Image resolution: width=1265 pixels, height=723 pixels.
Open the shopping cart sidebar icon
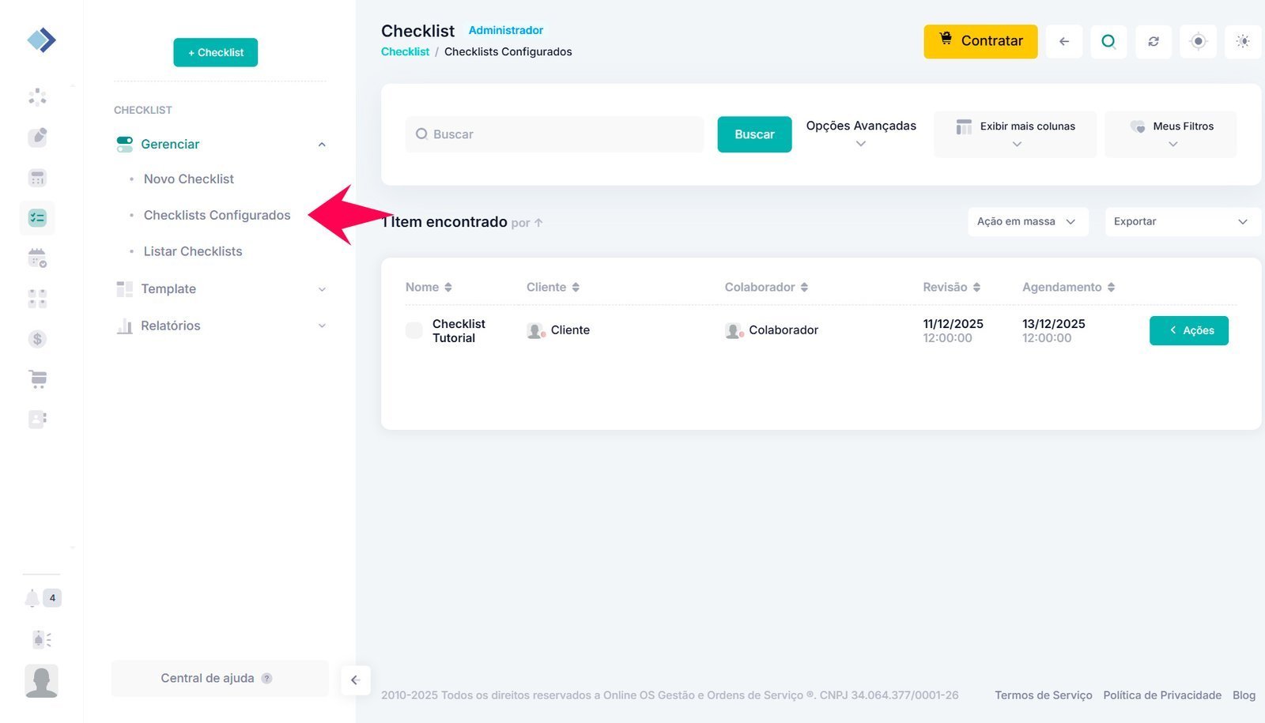[37, 379]
